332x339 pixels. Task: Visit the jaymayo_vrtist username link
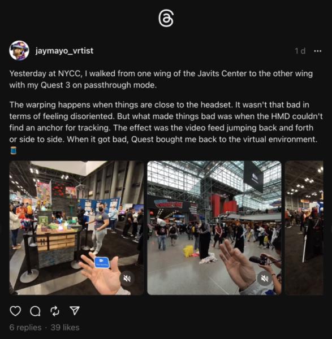click(x=64, y=51)
